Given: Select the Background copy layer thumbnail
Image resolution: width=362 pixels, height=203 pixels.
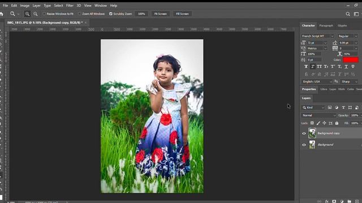Looking at the screenshot, I should tap(312, 133).
